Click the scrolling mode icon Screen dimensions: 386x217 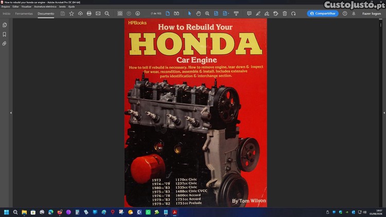[x=236, y=13]
